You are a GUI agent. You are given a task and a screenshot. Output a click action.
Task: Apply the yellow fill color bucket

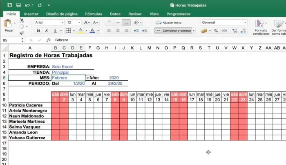pyautogui.click(x=80, y=31)
